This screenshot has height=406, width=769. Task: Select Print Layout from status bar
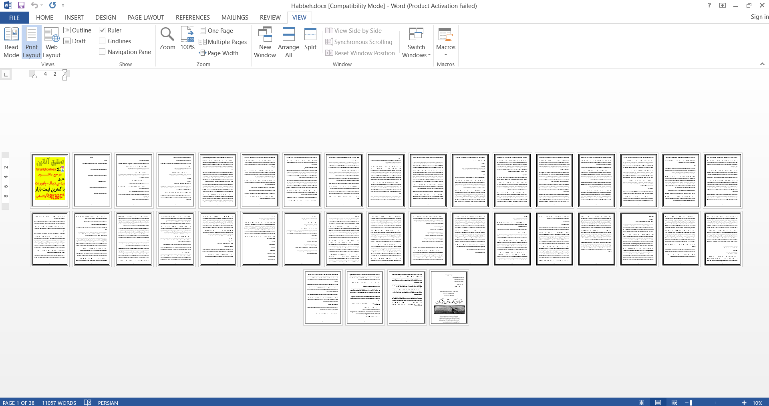658,402
